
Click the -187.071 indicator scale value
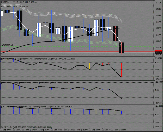(x=159, y=103)
